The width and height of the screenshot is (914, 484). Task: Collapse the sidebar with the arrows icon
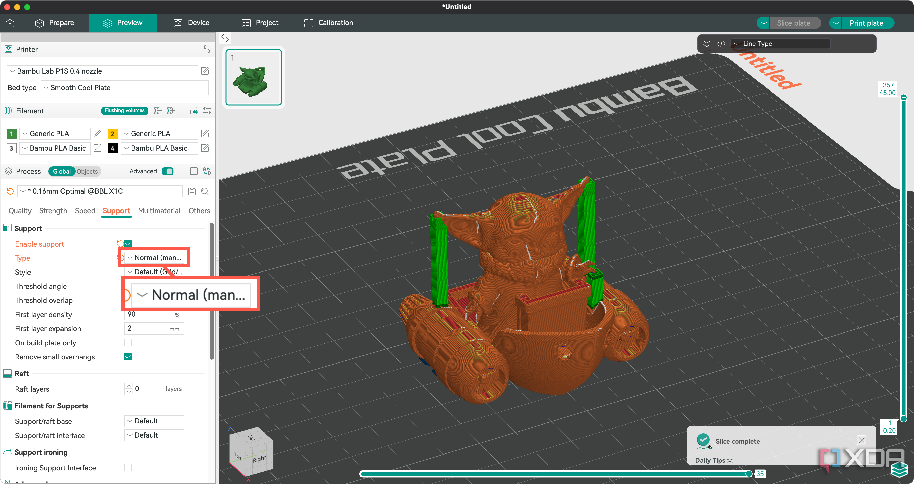click(x=225, y=38)
